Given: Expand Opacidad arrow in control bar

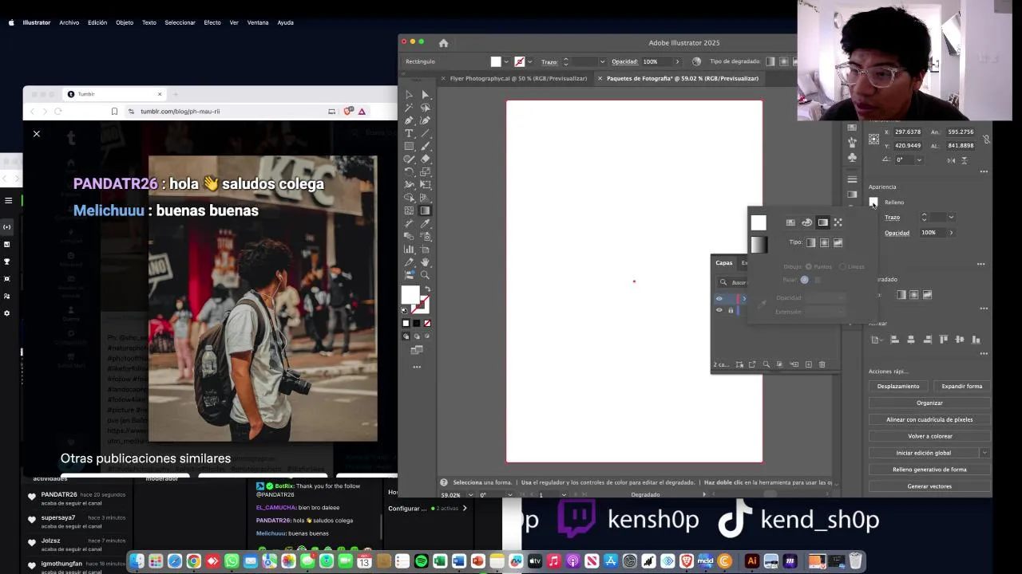Looking at the screenshot, I should [677, 61].
